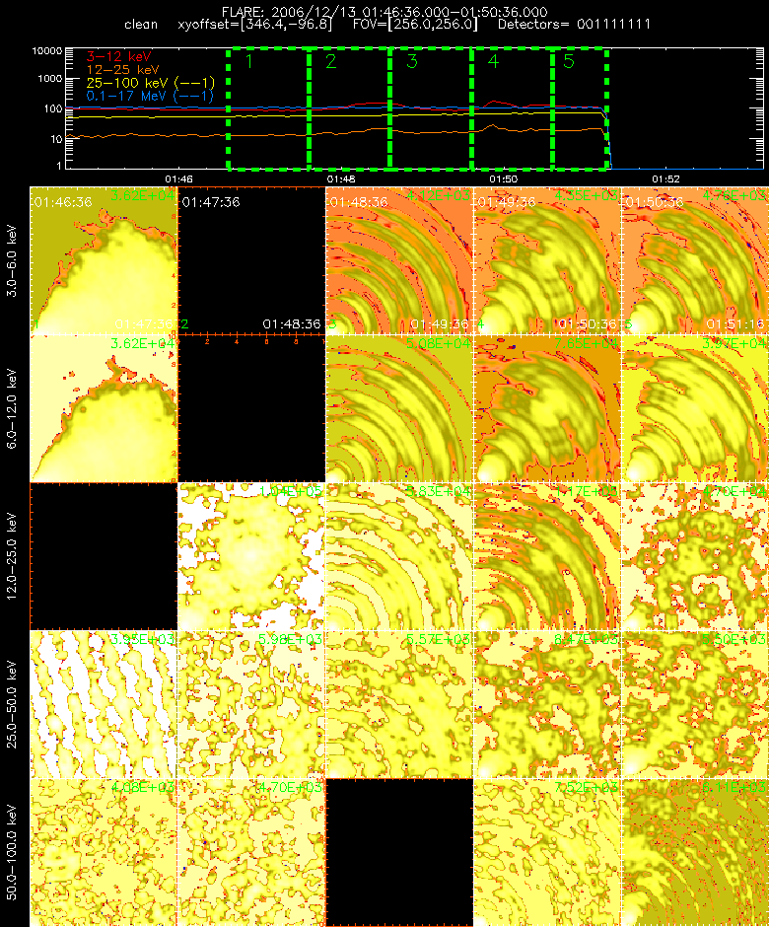Open the image panel labeled 5.57E+03
Screen dimensions: 769x927
pos(399,704)
